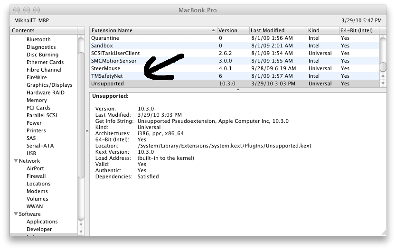Image resolution: width=396 pixels, height=250 pixels.
Task: Open the Power entry
Action: click(x=34, y=122)
